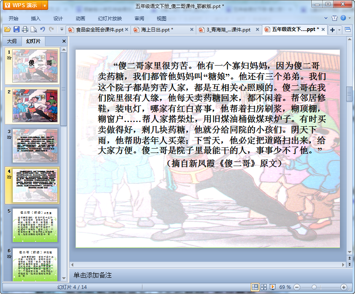This screenshot has height=294, width=355.
Task: Switch to Slide Sorter view icon
Action: point(263,287)
